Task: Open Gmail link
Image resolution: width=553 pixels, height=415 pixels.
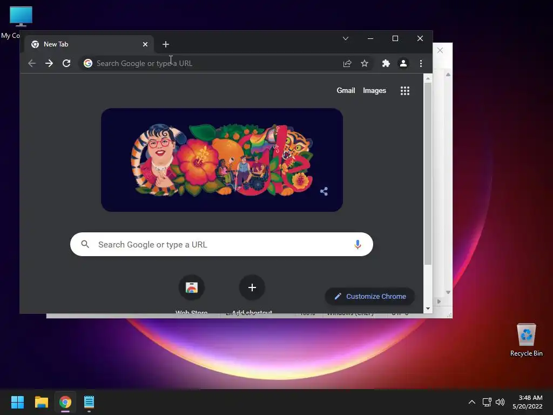Action: [346, 91]
